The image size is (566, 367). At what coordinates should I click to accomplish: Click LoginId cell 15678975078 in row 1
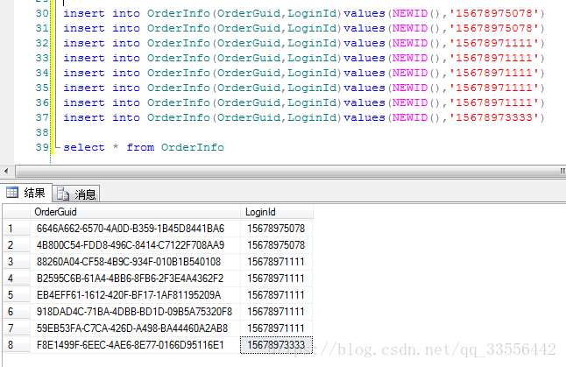[277, 229]
